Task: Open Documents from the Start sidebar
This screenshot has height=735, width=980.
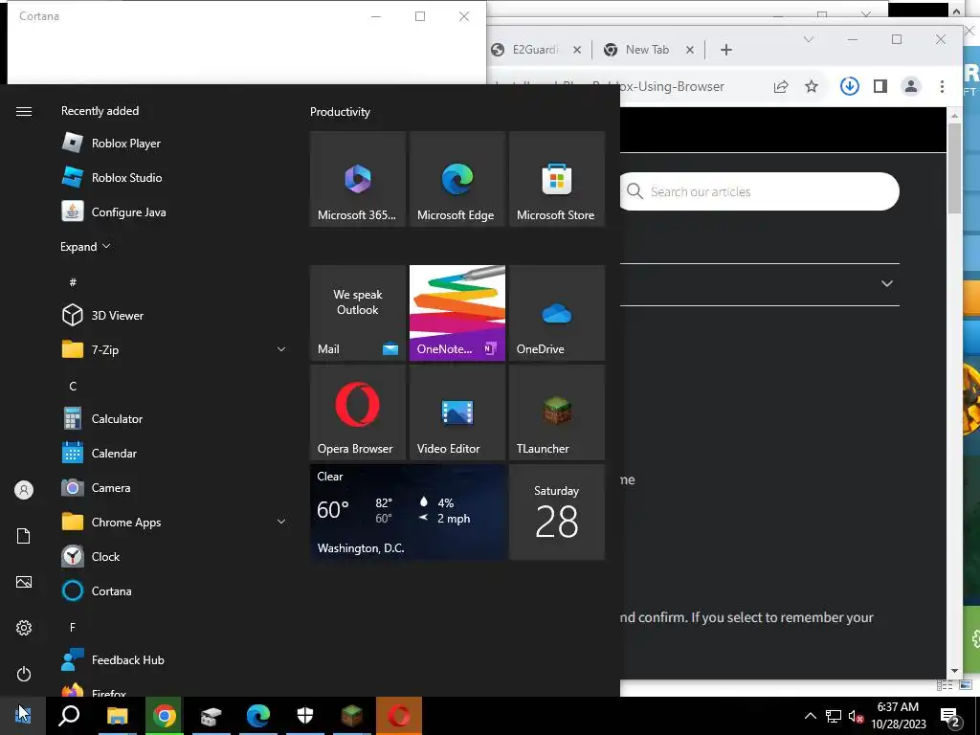Action: (x=24, y=536)
